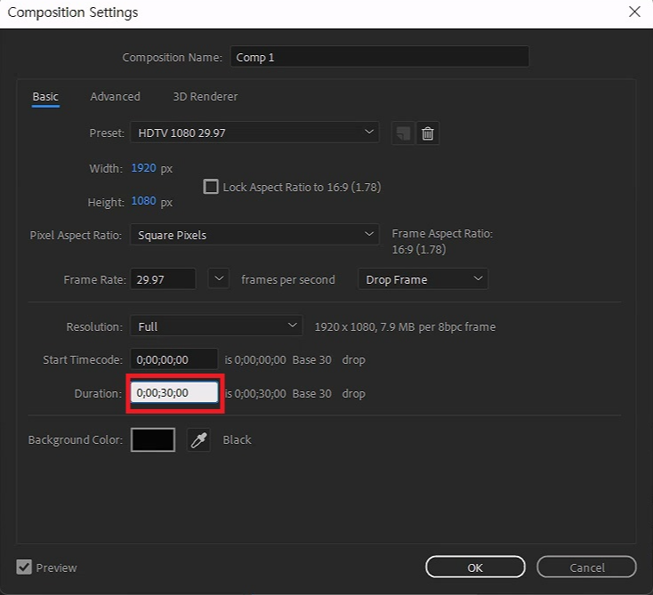The width and height of the screenshot is (653, 595).
Task: Pick background color with the eyedropper
Action: coord(198,439)
